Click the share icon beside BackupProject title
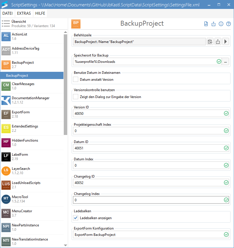The height and width of the screenshot is (248, 234). tap(214, 24)
